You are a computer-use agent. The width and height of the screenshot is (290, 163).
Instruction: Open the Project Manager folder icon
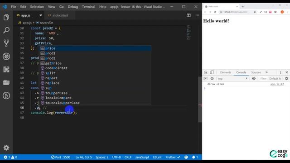point(6,82)
